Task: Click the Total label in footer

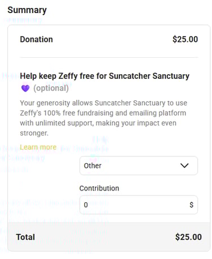Action: tap(25, 237)
